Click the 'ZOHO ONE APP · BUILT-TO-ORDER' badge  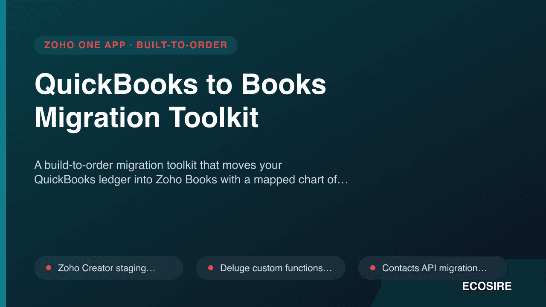136,45
